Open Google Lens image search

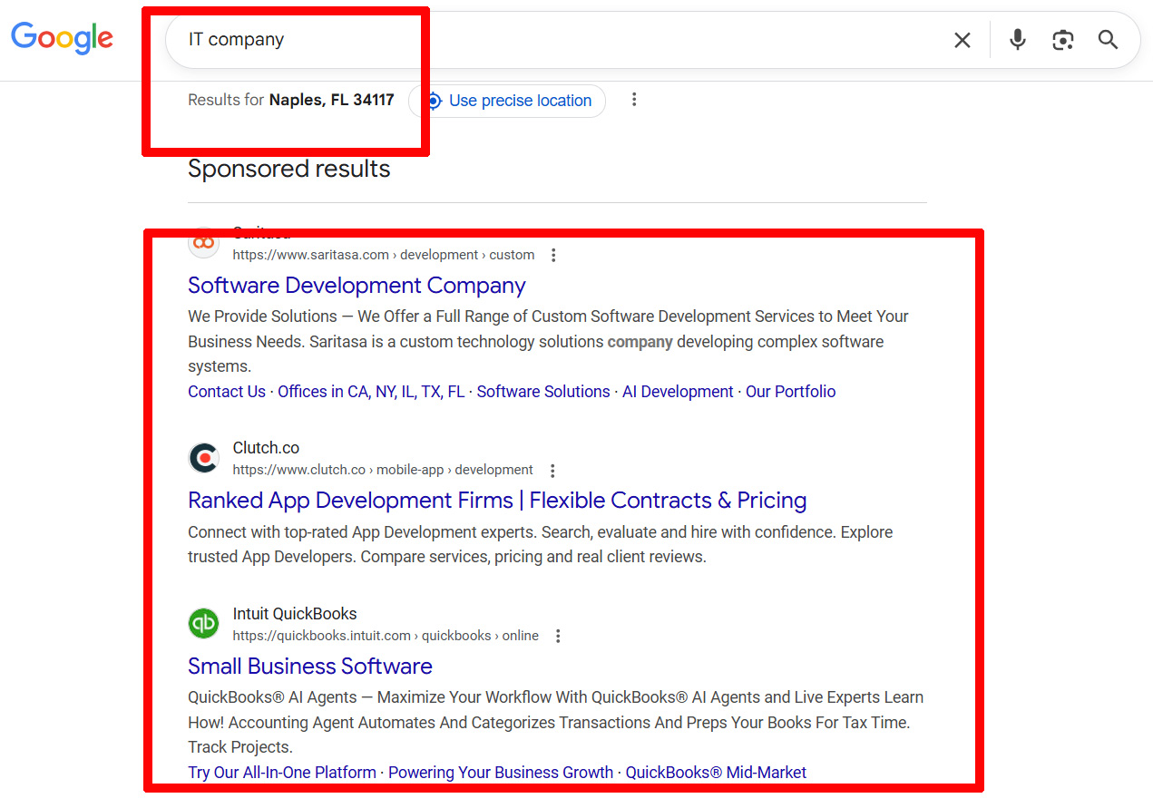coord(1062,39)
